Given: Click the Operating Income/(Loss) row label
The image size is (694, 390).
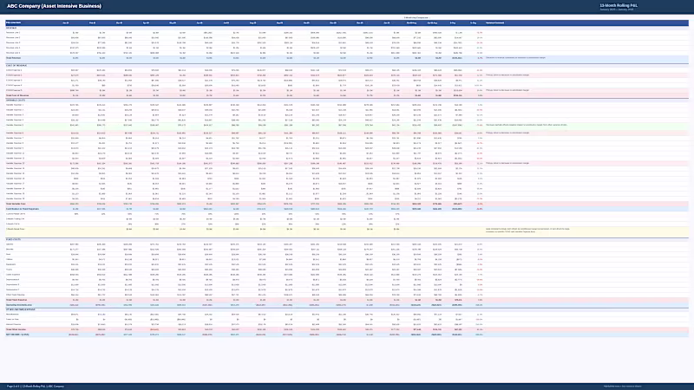Looking at the screenshot, I should click(18, 305).
